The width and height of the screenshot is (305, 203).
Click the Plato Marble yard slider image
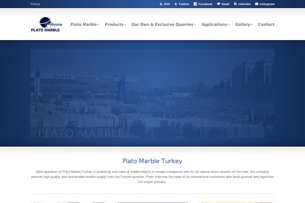click(x=152, y=93)
